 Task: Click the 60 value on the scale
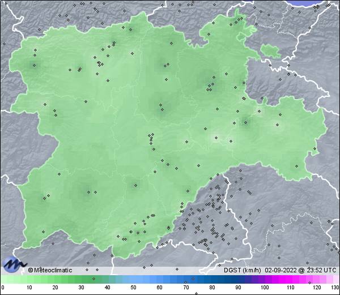click(x=159, y=288)
